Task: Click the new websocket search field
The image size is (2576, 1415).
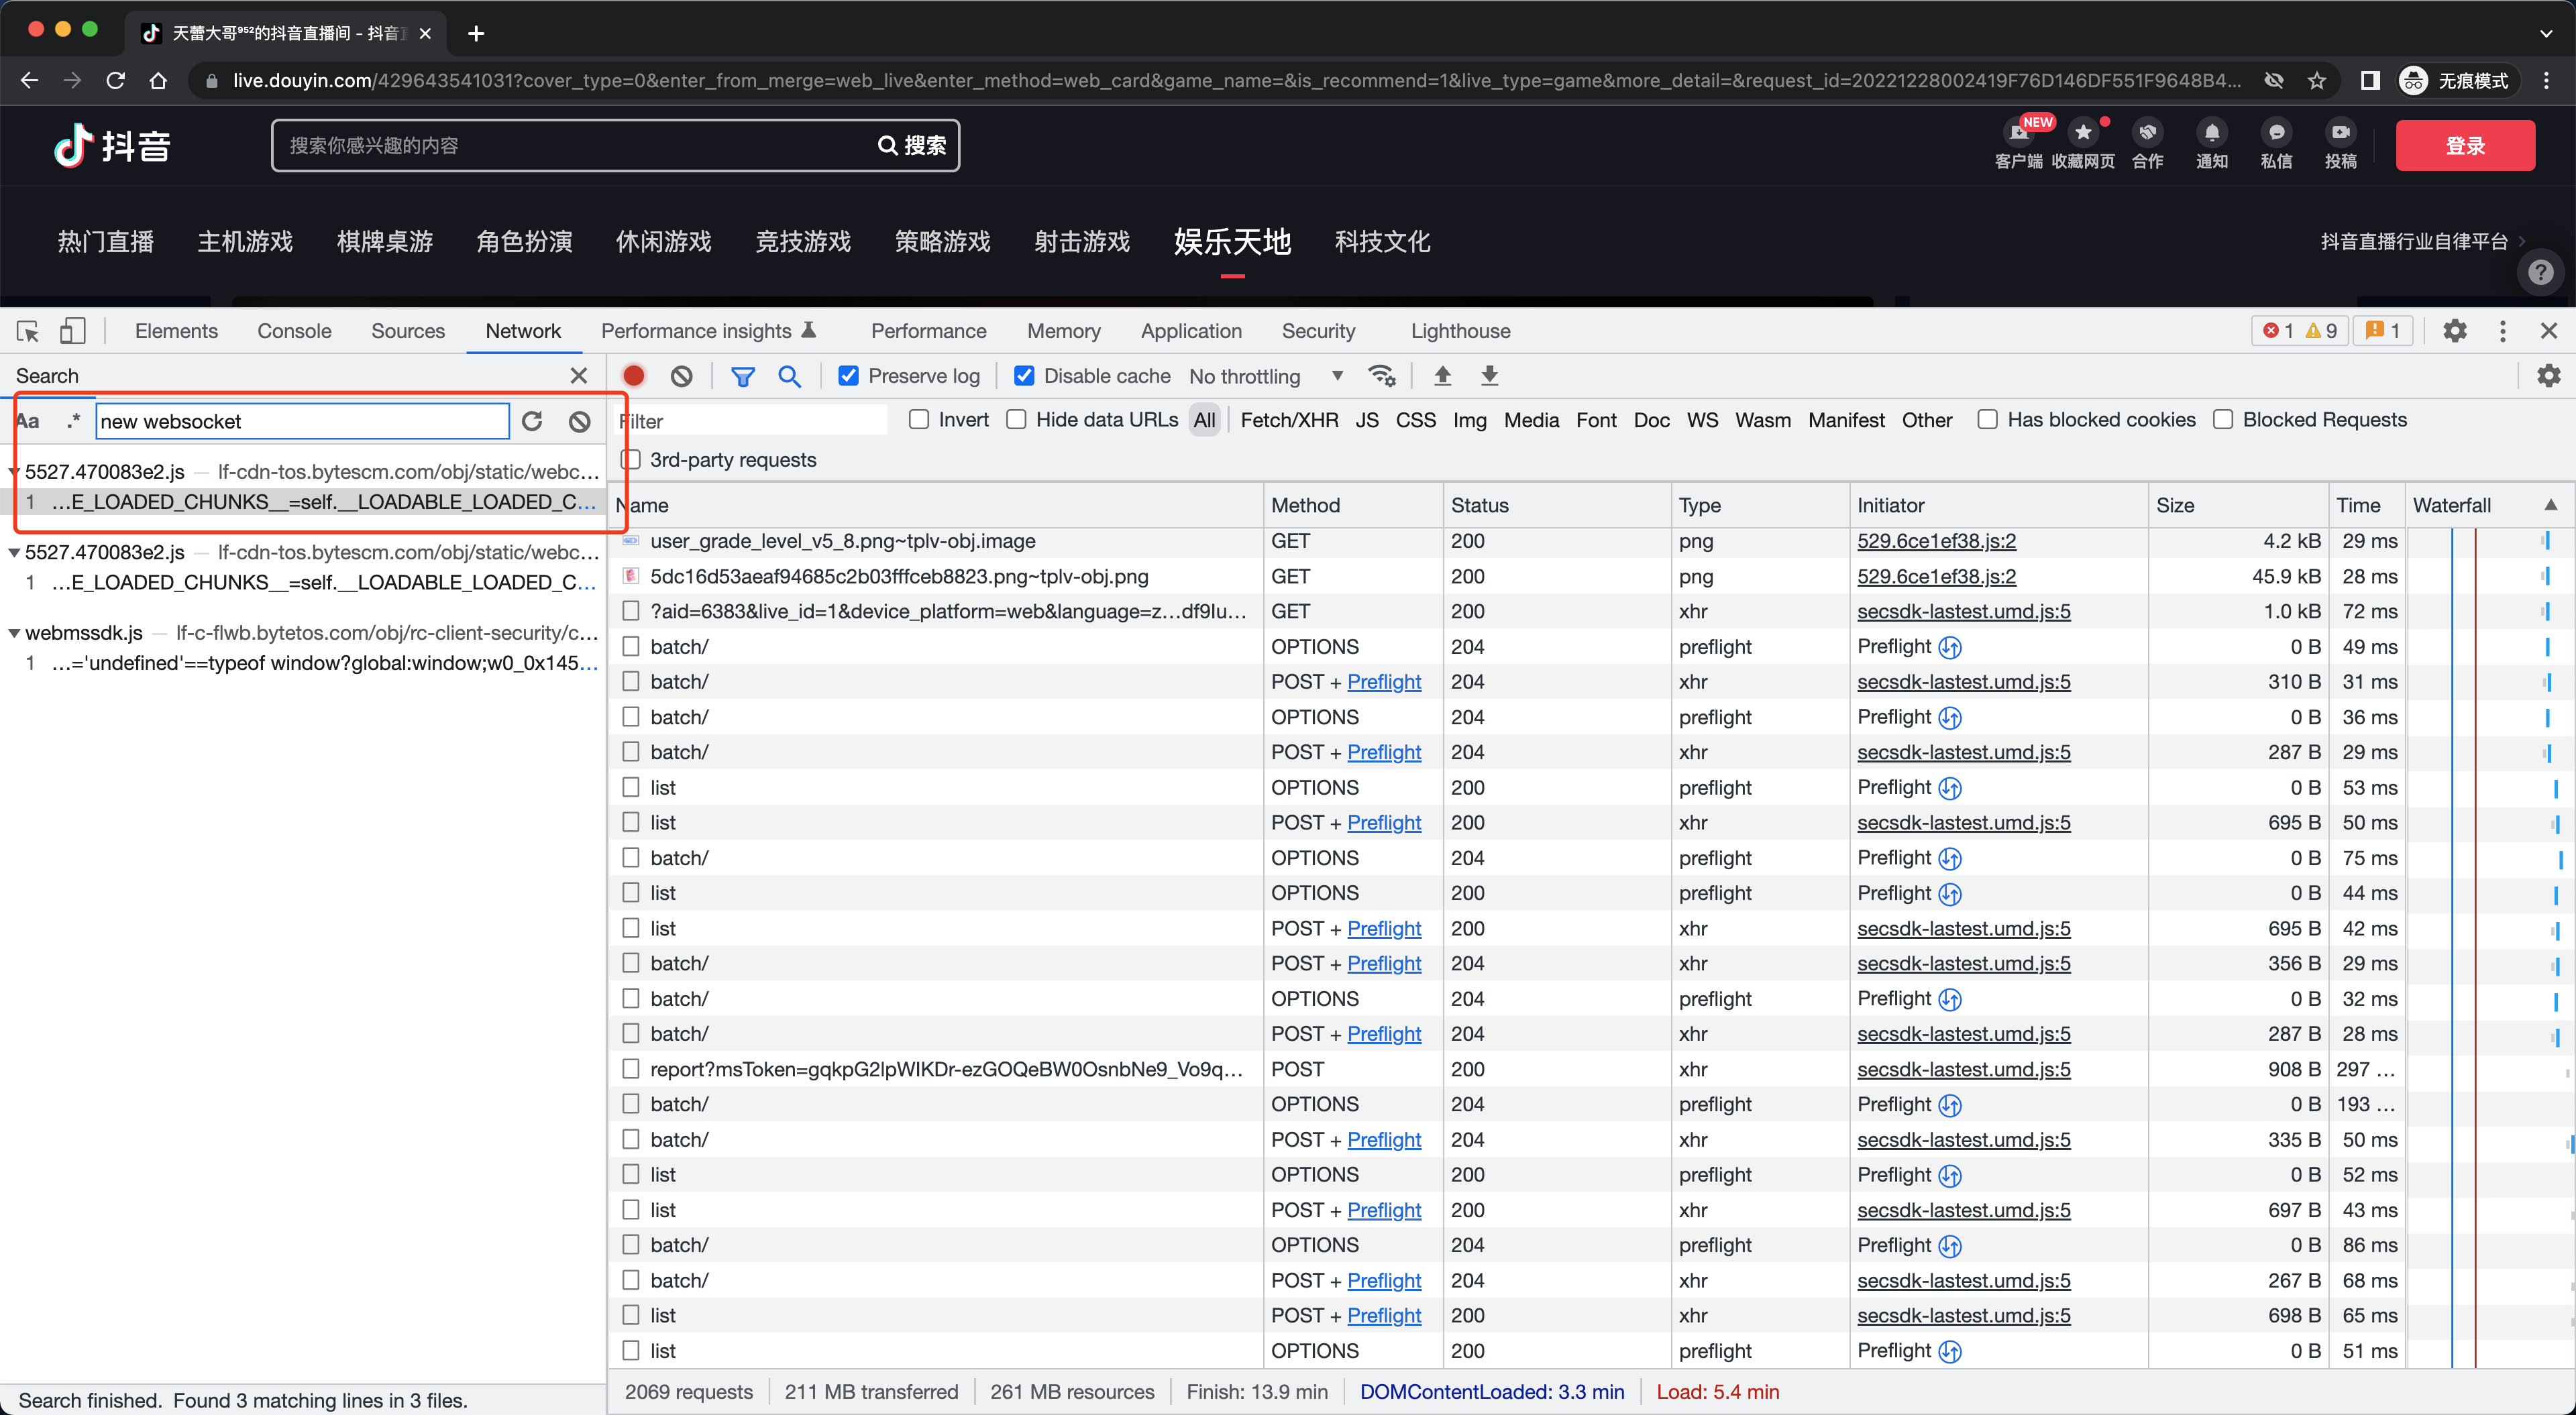Action: [302, 421]
